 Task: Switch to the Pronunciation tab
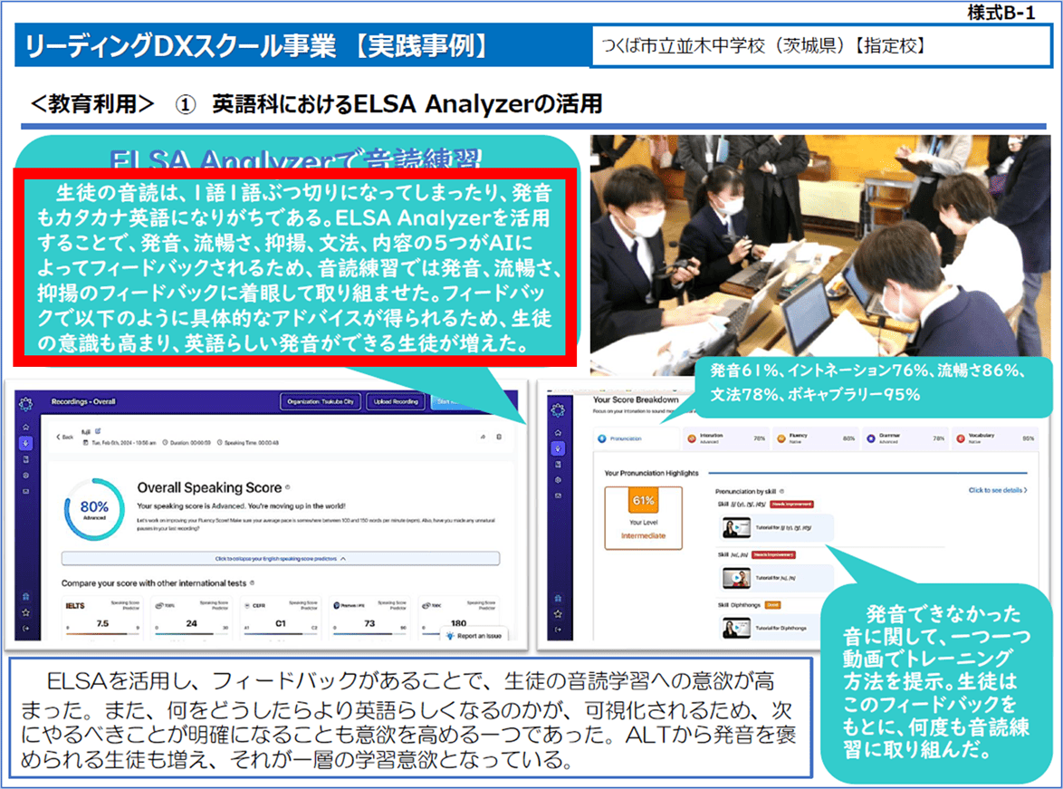pos(637,438)
